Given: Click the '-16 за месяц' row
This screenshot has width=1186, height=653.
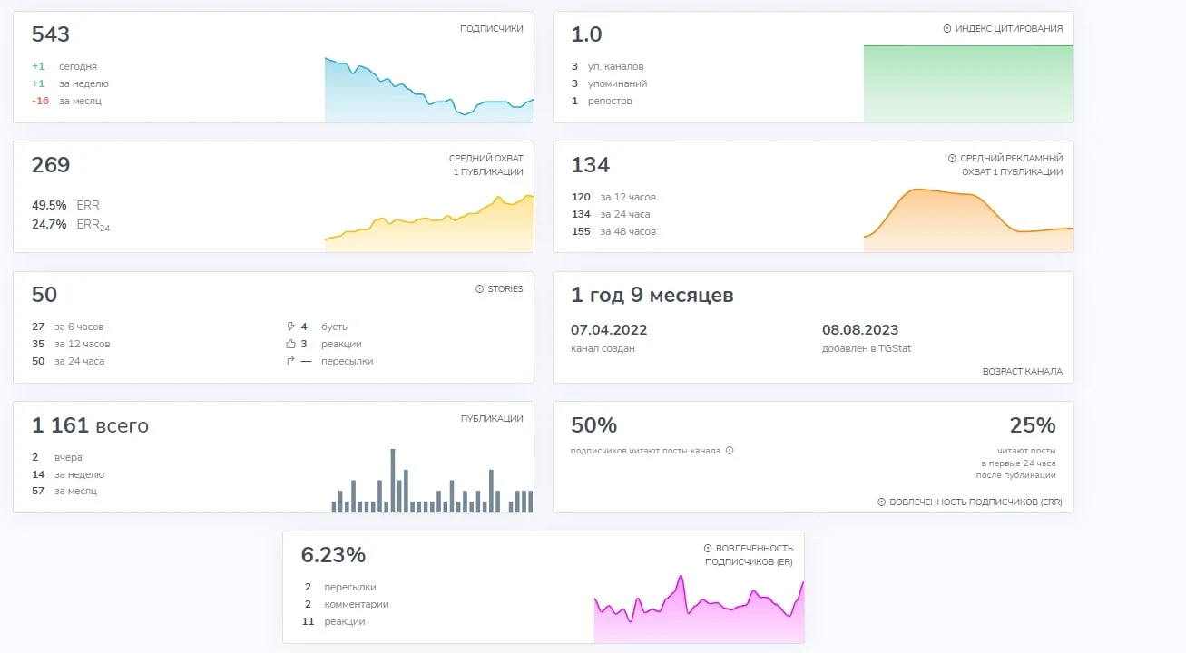Looking at the screenshot, I should [66, 101].
